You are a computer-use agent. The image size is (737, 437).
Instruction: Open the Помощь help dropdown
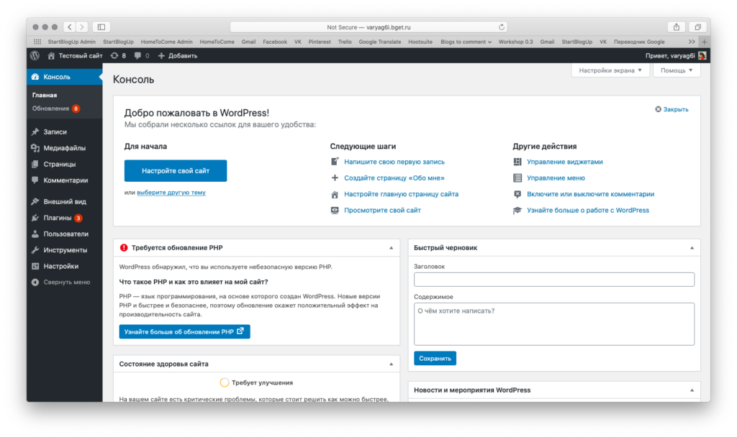(x=677, y=70)
